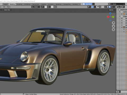This screenshot has width=127, height=95.
Task: Click the Auto Save button
Action: (87, 4)
